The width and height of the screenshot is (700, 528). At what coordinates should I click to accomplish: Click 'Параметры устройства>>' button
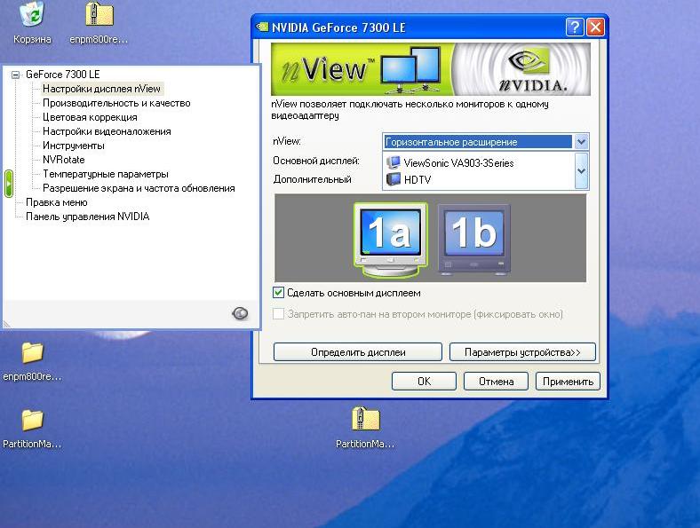pyautogui.click(x=522, y=352)
